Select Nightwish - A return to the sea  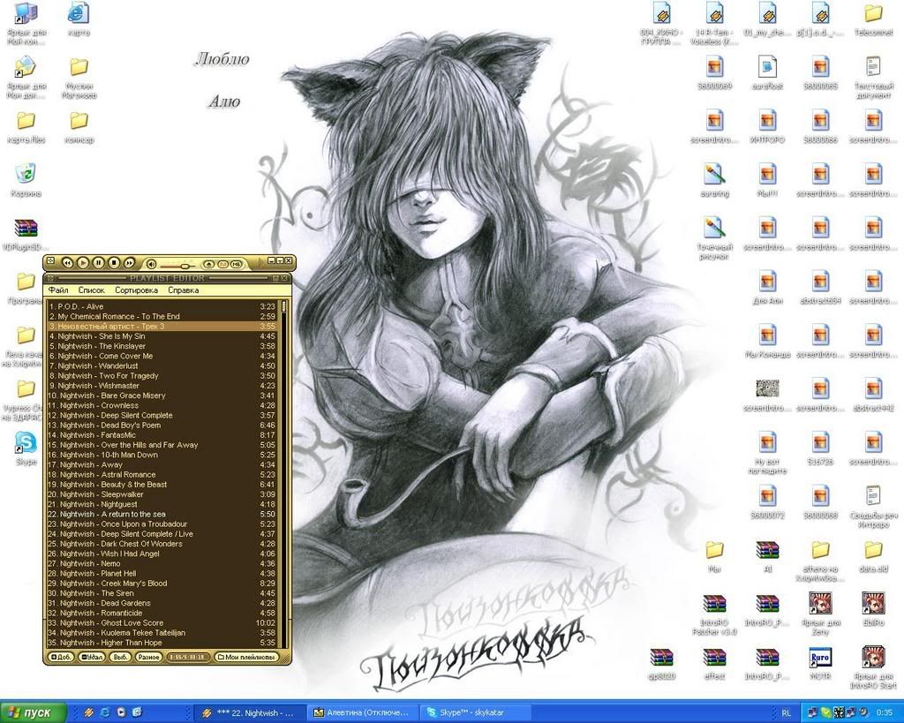click(162, 515)
